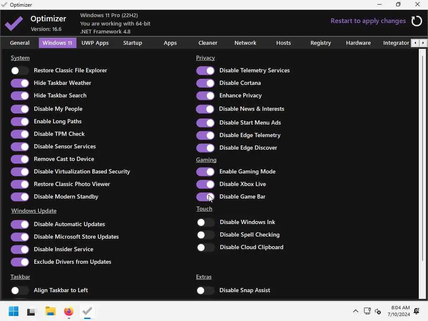Enable Disable Cloud Clipboard switch
The height and width of the screenshot is (321, 428).
tap(206, 248)
